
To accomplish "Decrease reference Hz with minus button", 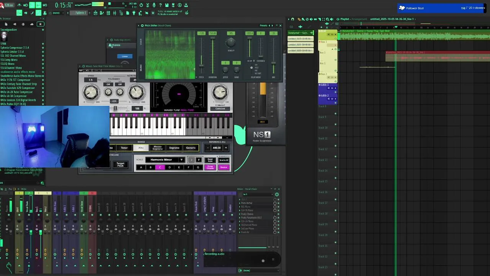I will [208, 148].
